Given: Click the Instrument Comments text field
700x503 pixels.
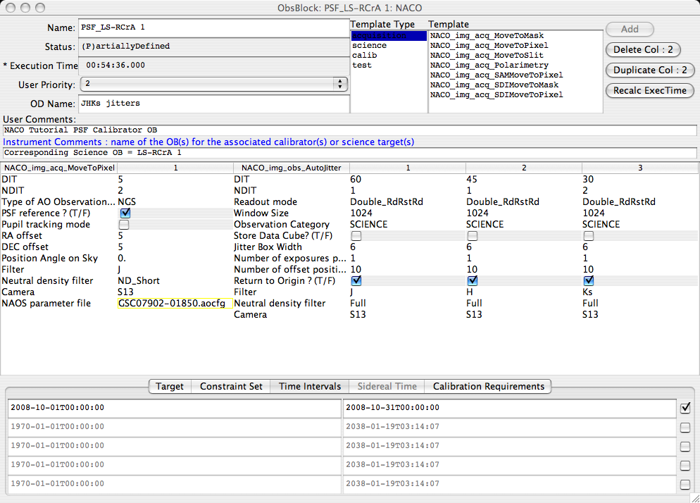Looking at the screenshot, I should [349, 153].
